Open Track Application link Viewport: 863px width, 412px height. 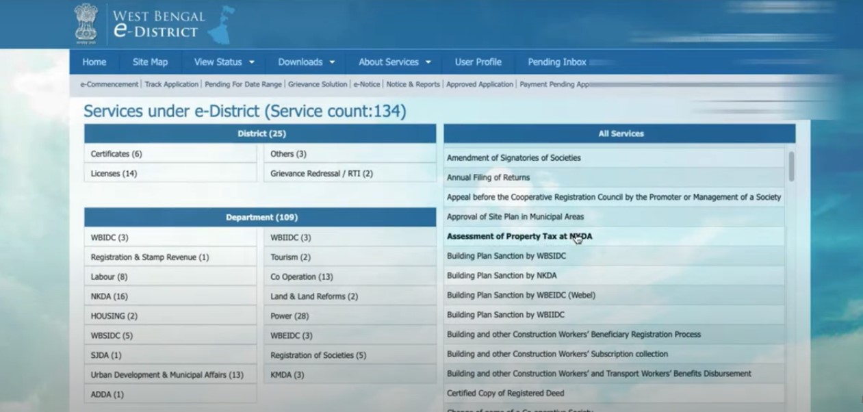172,84
